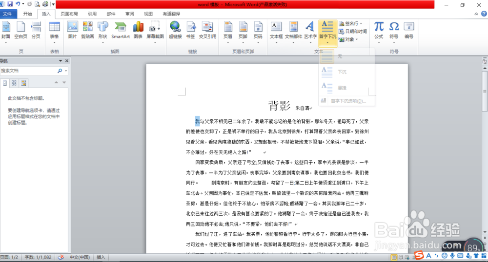The width and height of the screenshot is (488, 262).
Task: Insert a chart (图表)
Action: [138, 30]
